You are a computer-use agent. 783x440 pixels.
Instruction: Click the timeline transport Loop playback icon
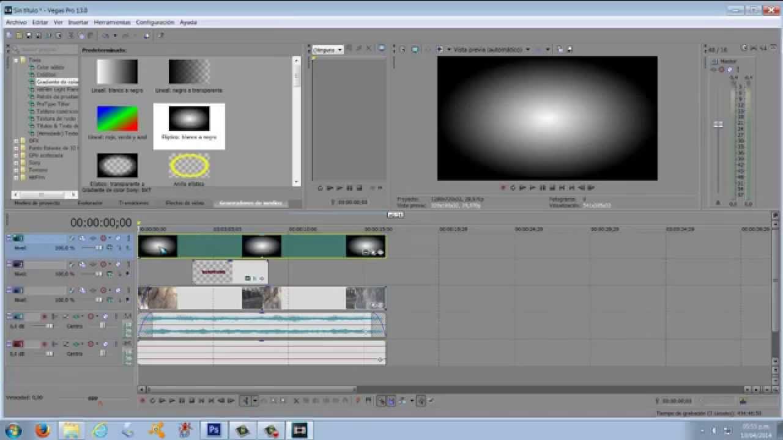(x=152, y=401)
